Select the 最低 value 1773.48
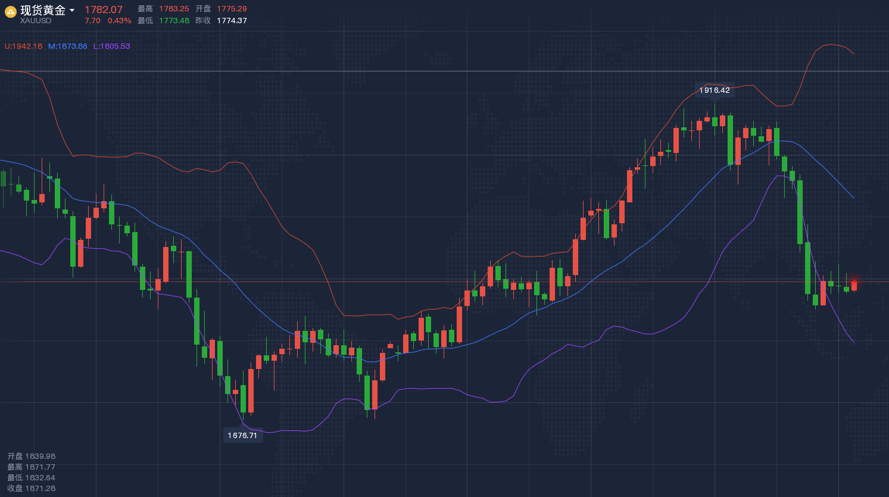Viewport: 889px width, 497px height. 174,21
